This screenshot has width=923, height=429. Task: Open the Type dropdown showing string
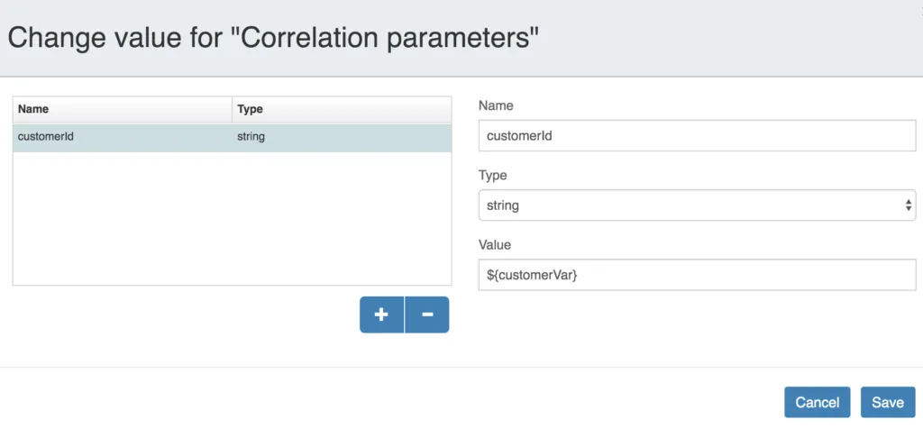point(697,205)
